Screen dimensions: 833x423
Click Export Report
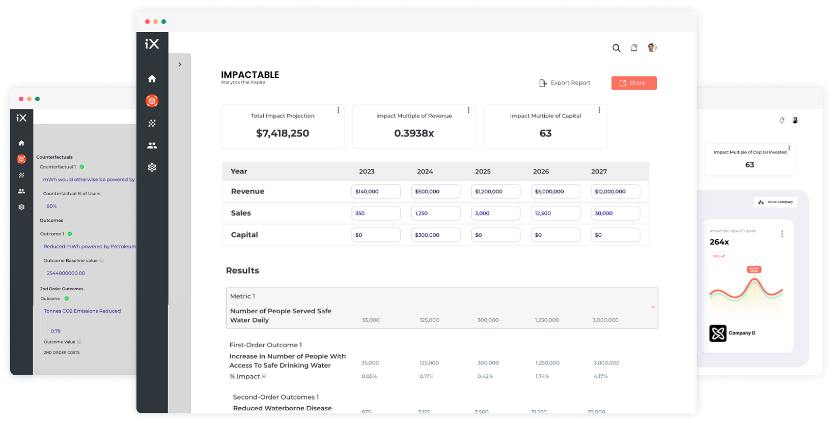tap(565, 83)
